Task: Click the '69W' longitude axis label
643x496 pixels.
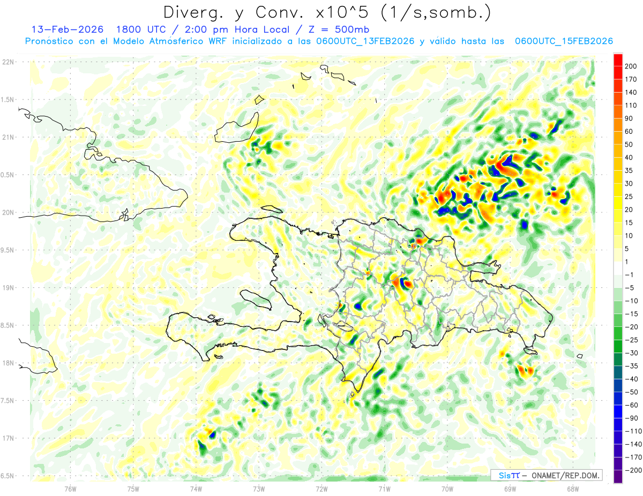Action: [510, 489]
